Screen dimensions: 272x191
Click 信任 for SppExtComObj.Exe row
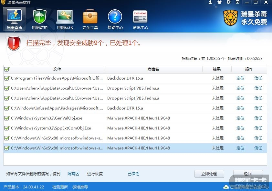[258, 128]
